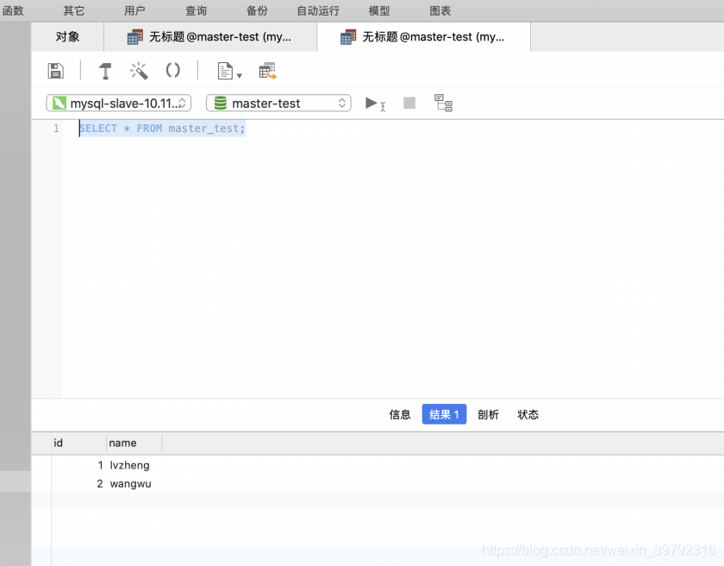Open the master-test database dropdown
Image resolution: width=724 pixels, height=566 pixels.
coord(278,103)
